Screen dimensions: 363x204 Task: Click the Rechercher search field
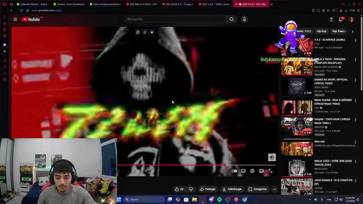coord(175,19)
